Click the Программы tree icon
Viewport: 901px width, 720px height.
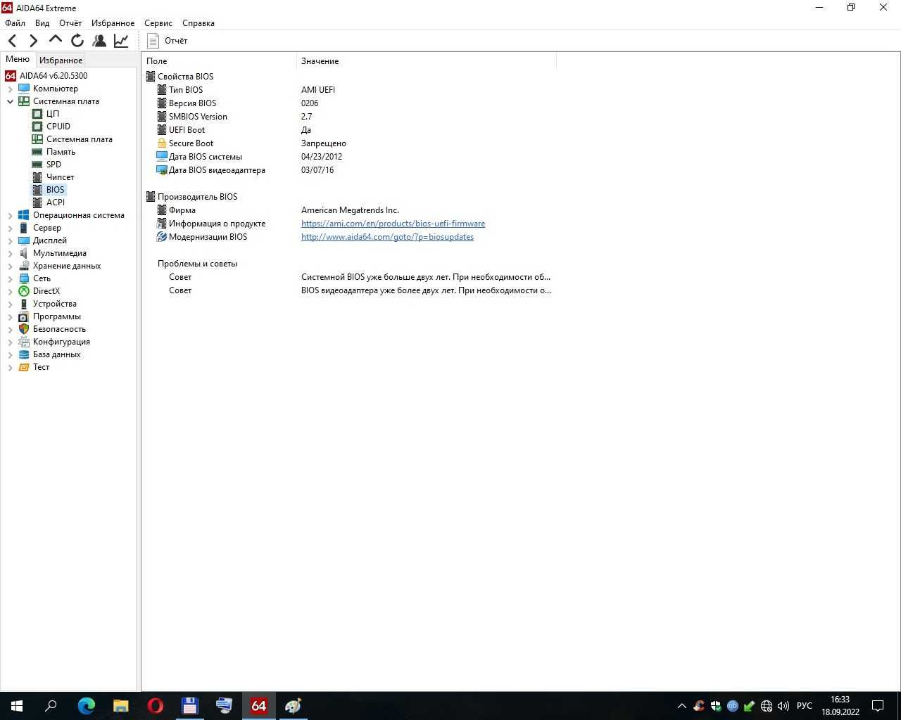tap(24, 316)
